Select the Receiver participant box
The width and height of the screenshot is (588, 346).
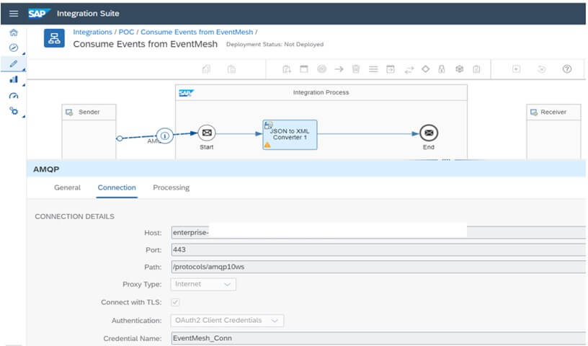pyautogui.click(x=553, y=132)
